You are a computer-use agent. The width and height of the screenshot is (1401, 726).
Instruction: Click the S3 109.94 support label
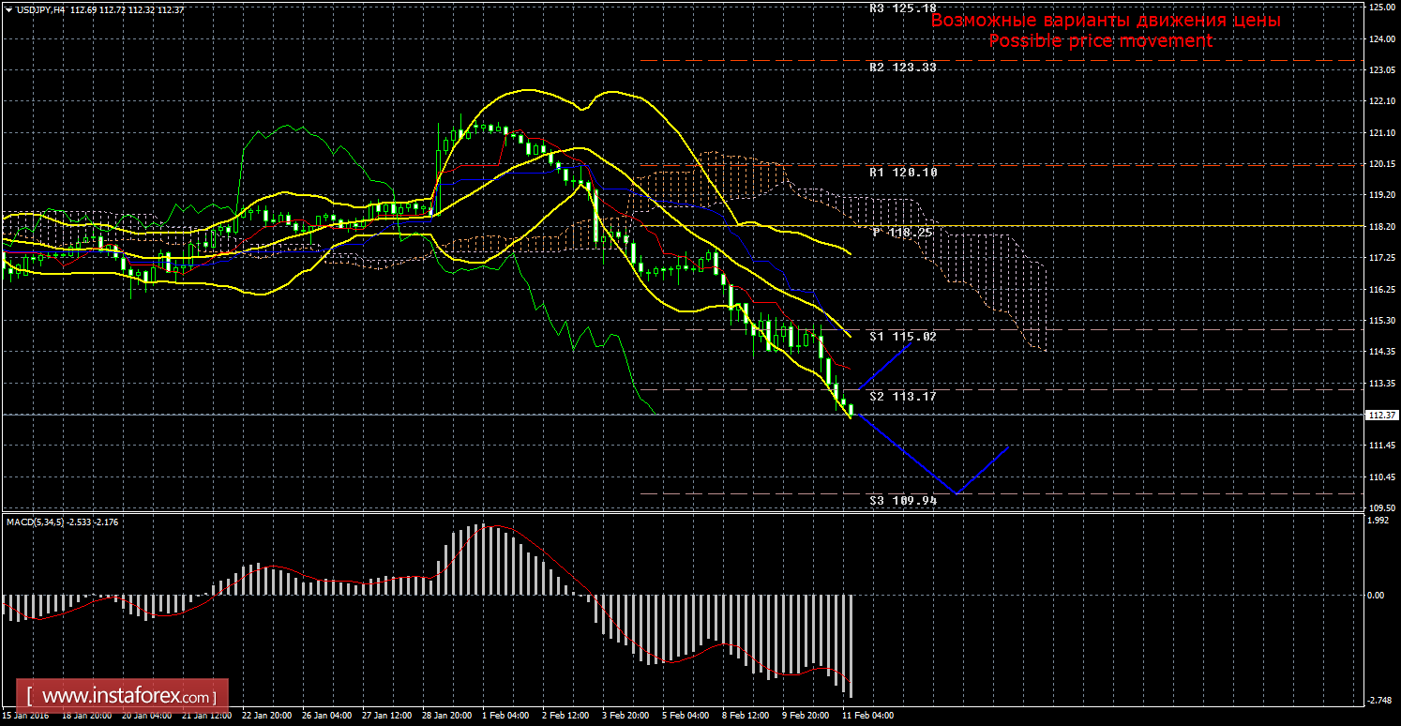tap(902, 501)
